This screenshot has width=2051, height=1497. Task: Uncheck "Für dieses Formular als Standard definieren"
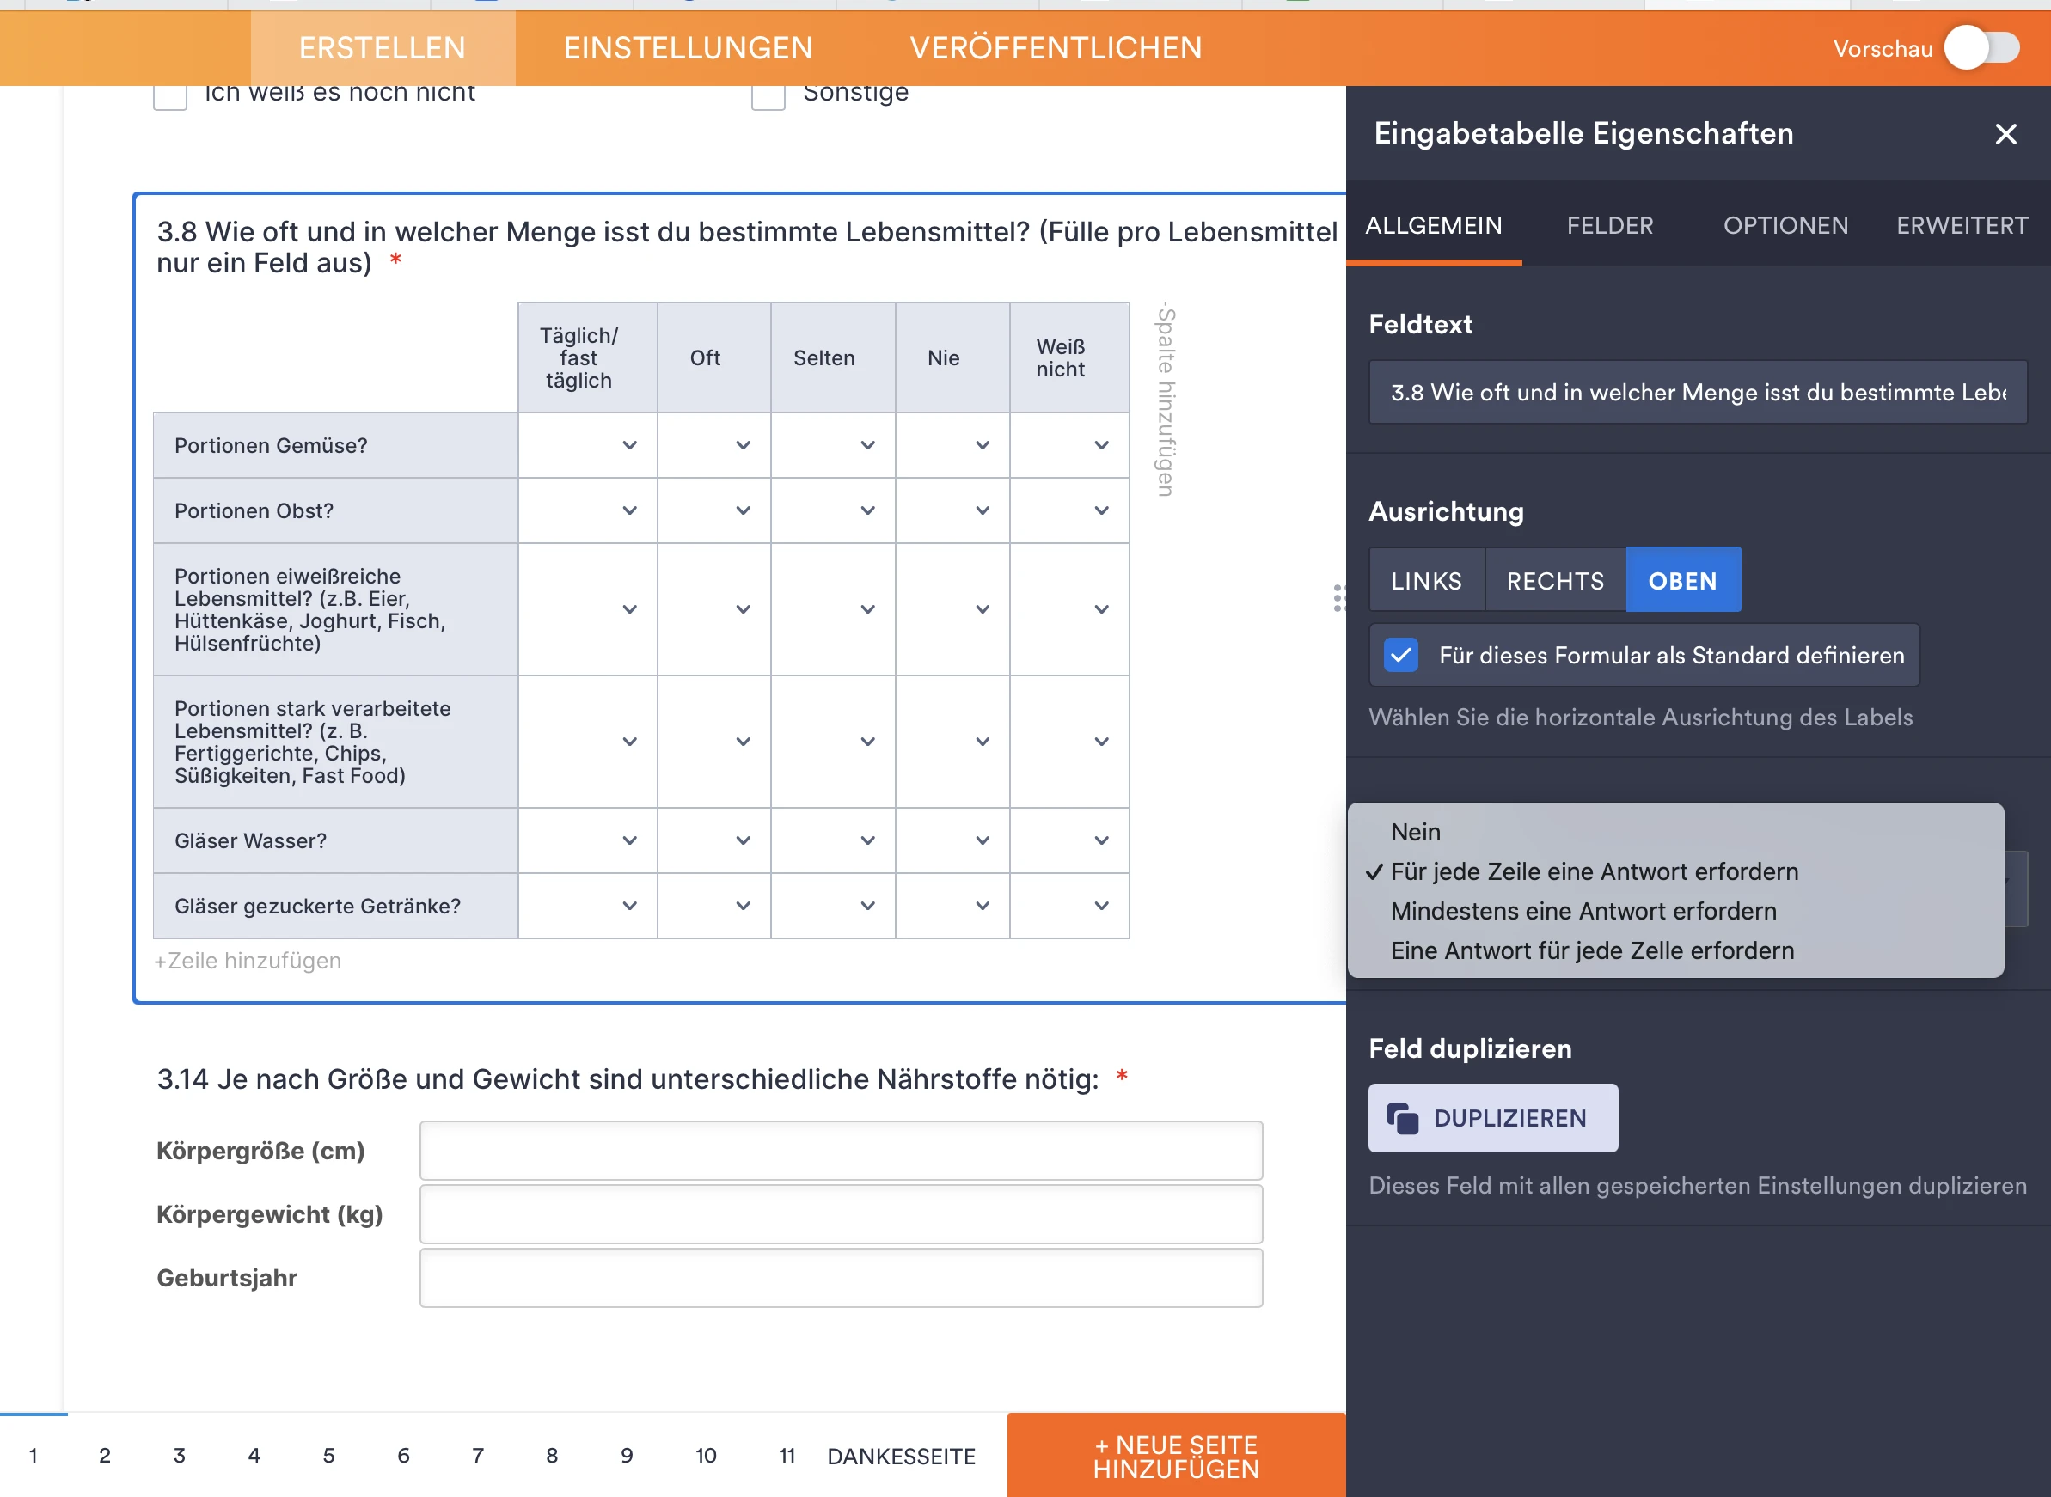pyautogui.click(x=1400, y=654)
